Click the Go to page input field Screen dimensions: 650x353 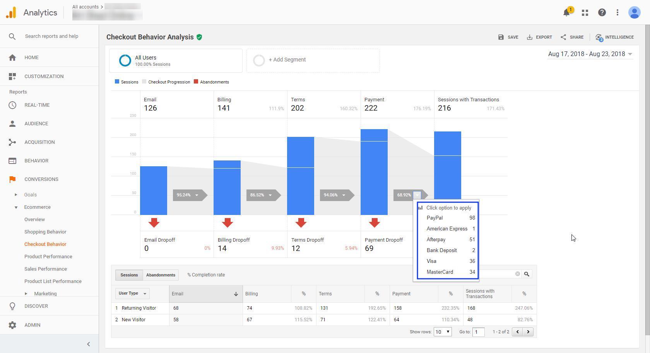point(478,332)
